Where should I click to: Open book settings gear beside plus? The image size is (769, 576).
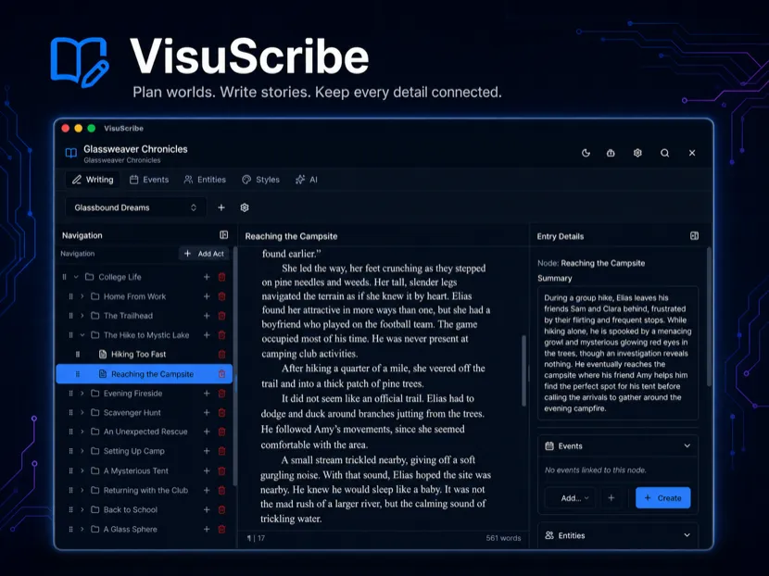[x=245, y=207]
